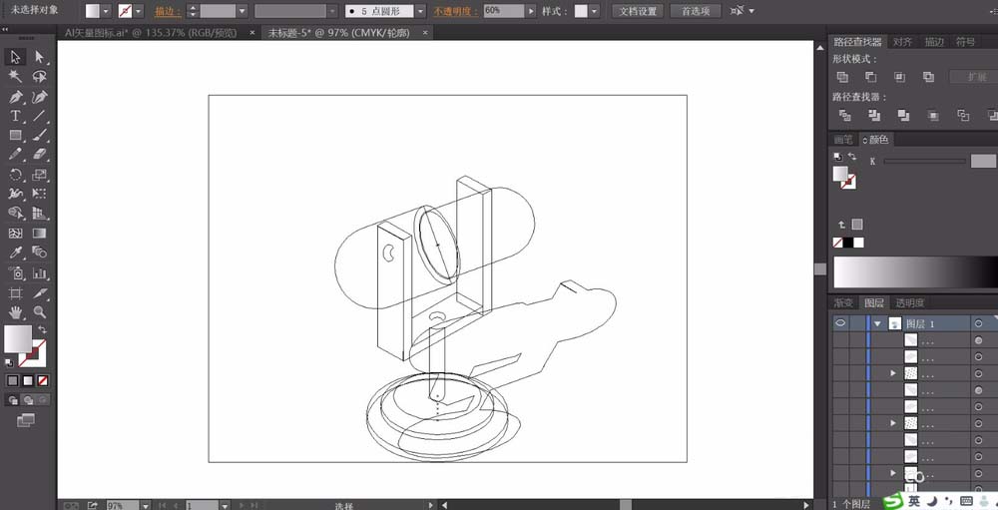Select the Lasso tool
Viewport: 998px width, 510px height.
[x=40, y=77]
